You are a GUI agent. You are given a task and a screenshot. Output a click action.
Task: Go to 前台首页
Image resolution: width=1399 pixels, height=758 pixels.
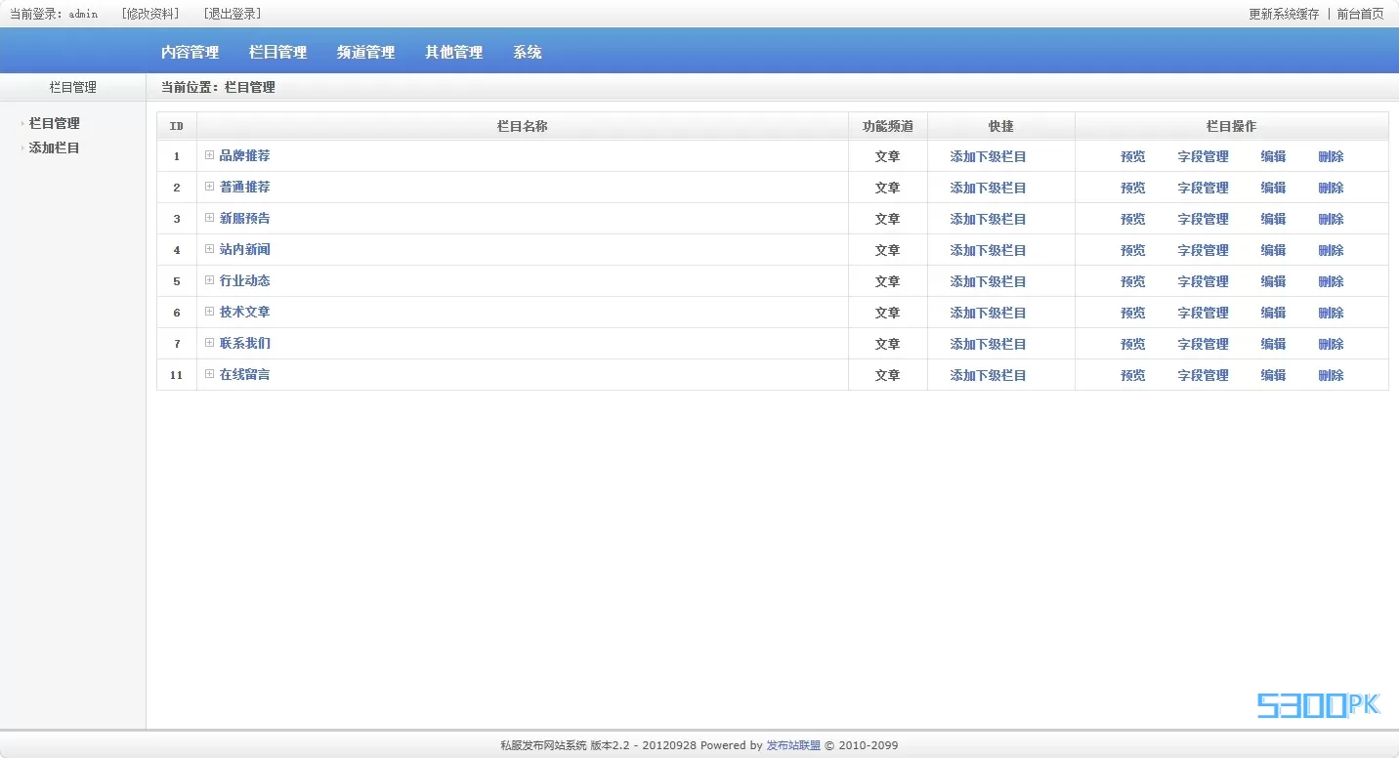coord(1360,14)
